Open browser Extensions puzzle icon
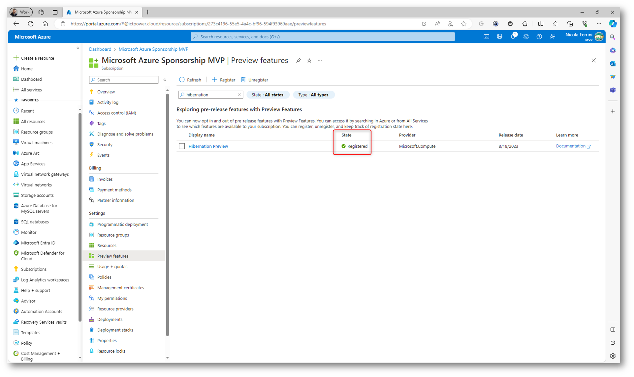Viewport: 634px width, 377px height. (x=525, y=24)
